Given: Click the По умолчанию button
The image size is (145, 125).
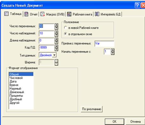Looking at the screenshot, I should (92, 109).
